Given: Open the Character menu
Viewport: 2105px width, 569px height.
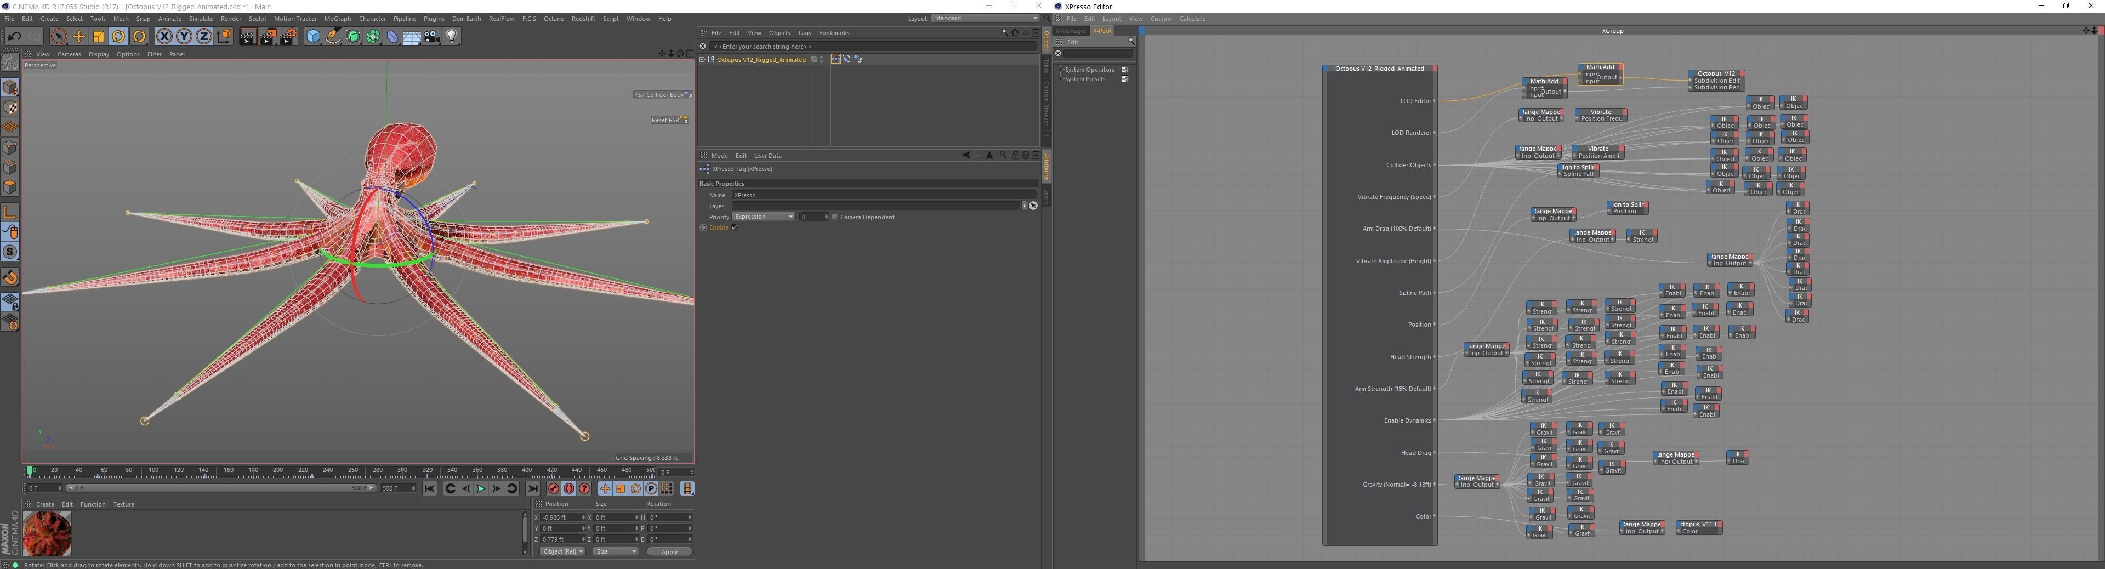Looking at the screenshot, I should [x=373, y=19].
